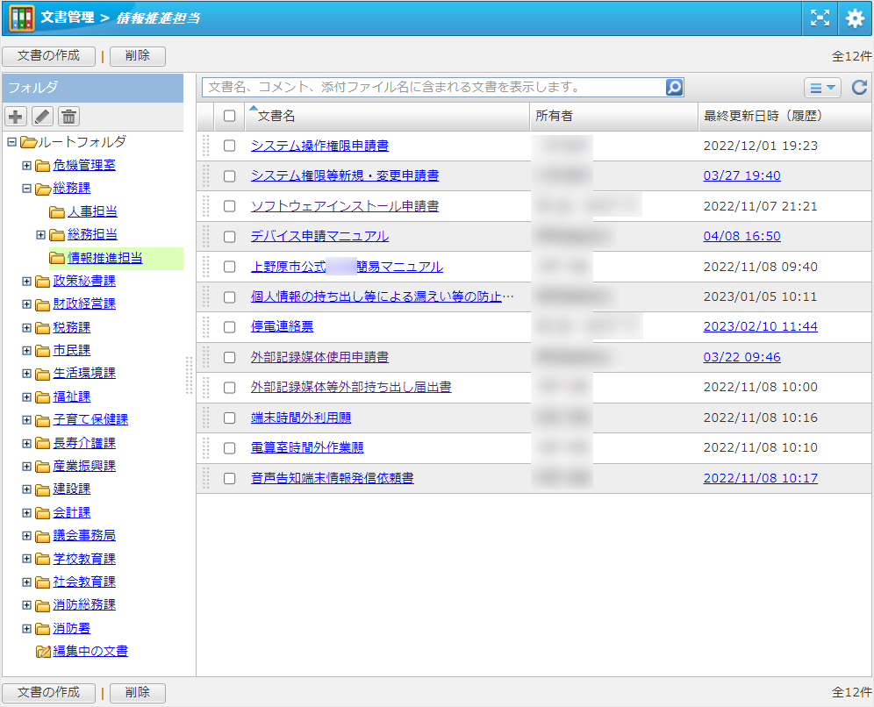Click the search magnifier icon
The height and width of the screenshot is (707, 874).
[x=674, y=87]
